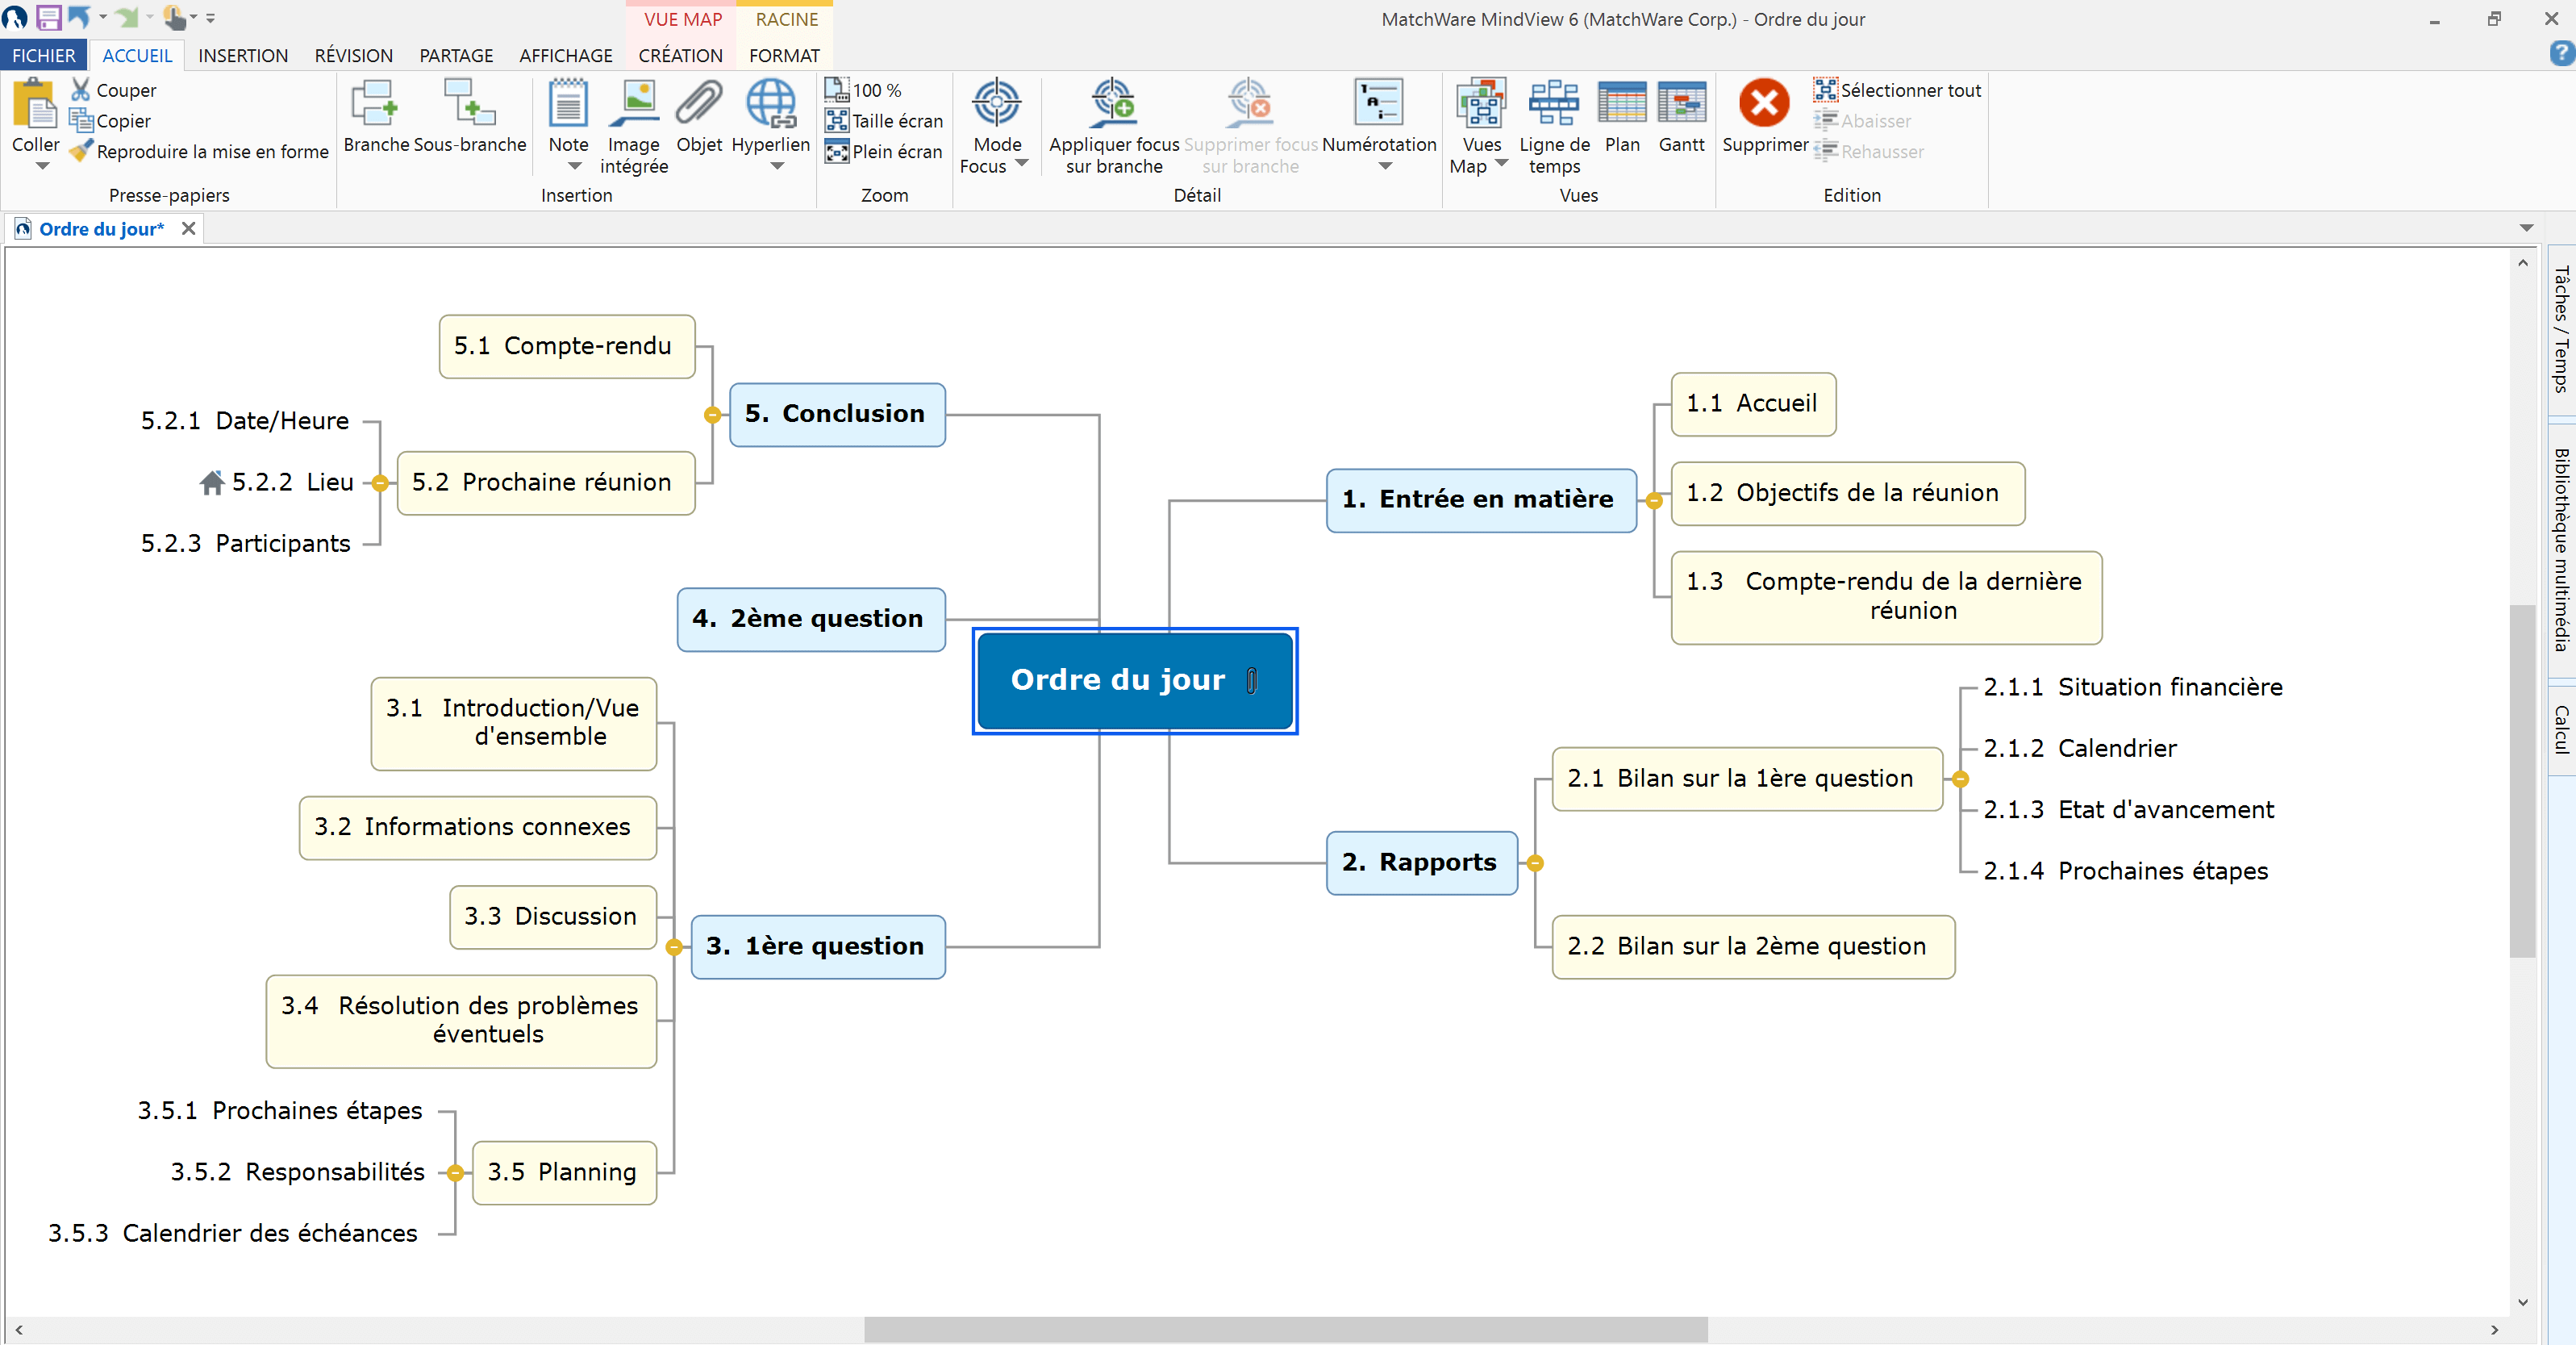2576x1345 pixels.
Task: Open Numérotation options icon
Action: (1378, 104)
